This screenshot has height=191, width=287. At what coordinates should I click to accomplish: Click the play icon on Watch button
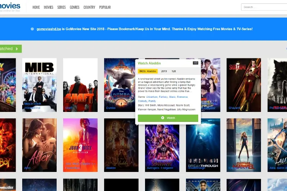(163, 118)
